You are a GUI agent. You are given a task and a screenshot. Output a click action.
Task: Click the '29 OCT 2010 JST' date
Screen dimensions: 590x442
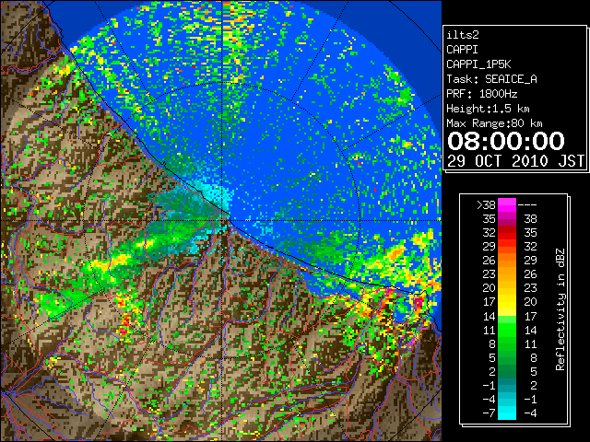pos(515,161)
